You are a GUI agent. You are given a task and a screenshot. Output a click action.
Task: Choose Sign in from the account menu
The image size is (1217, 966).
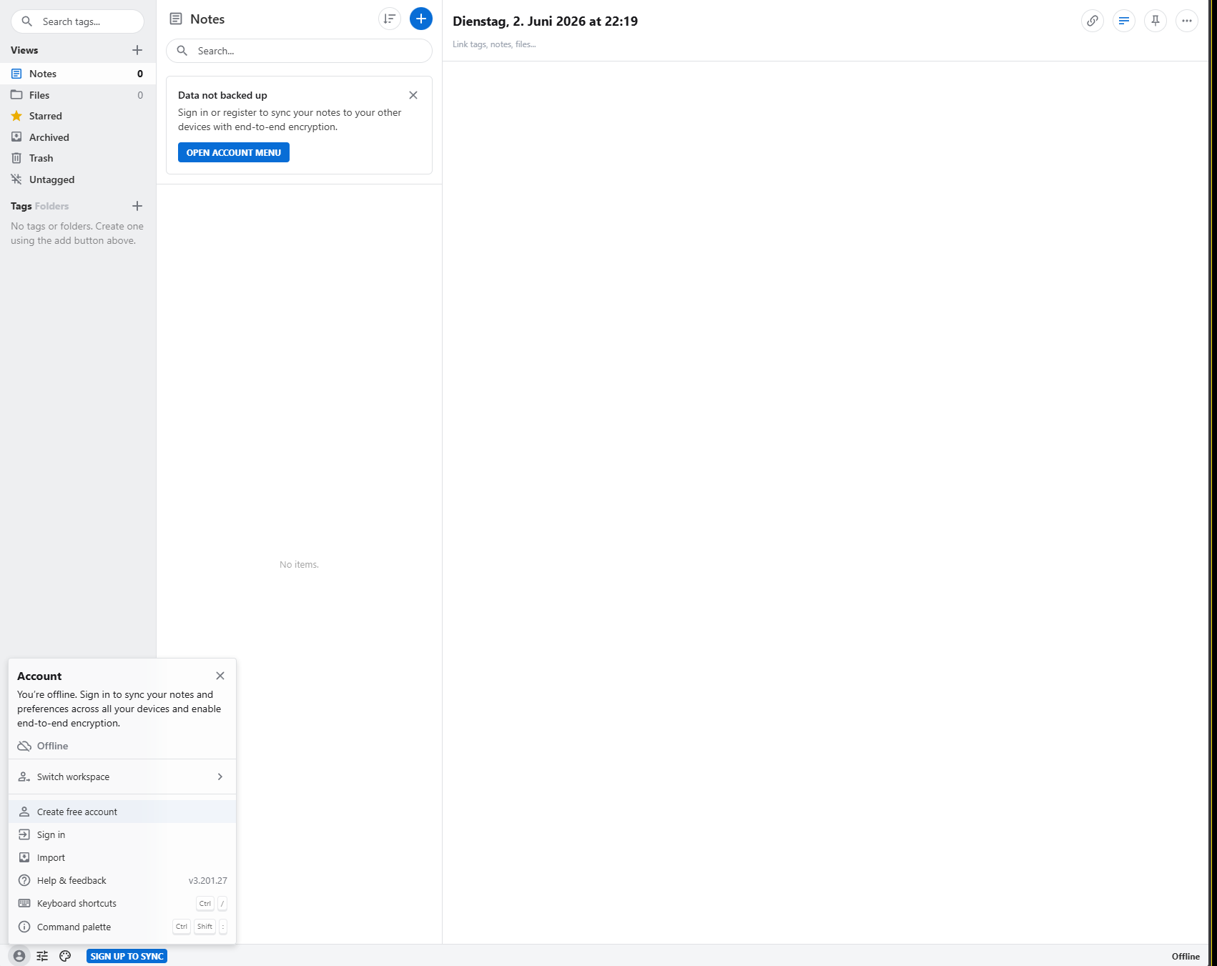[x=122, y=834]
